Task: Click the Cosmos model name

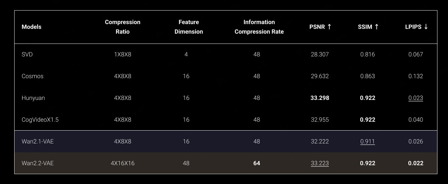Action: click(32, 76)
